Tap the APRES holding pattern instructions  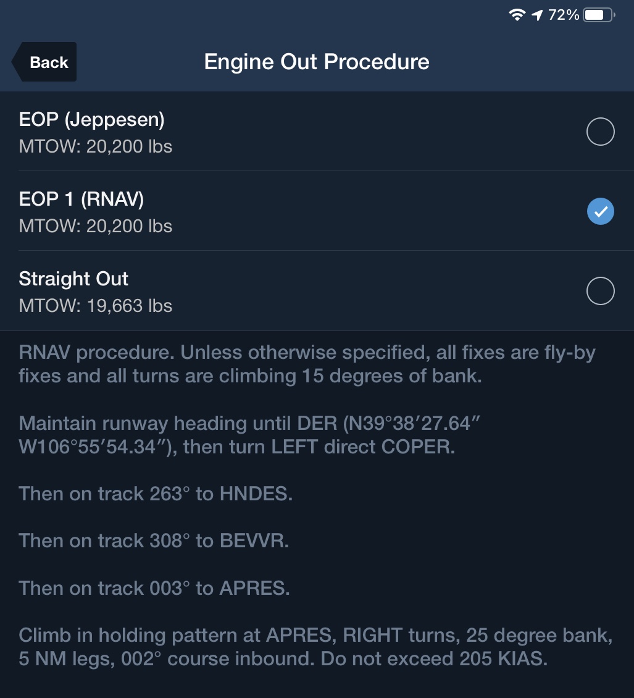315,647
